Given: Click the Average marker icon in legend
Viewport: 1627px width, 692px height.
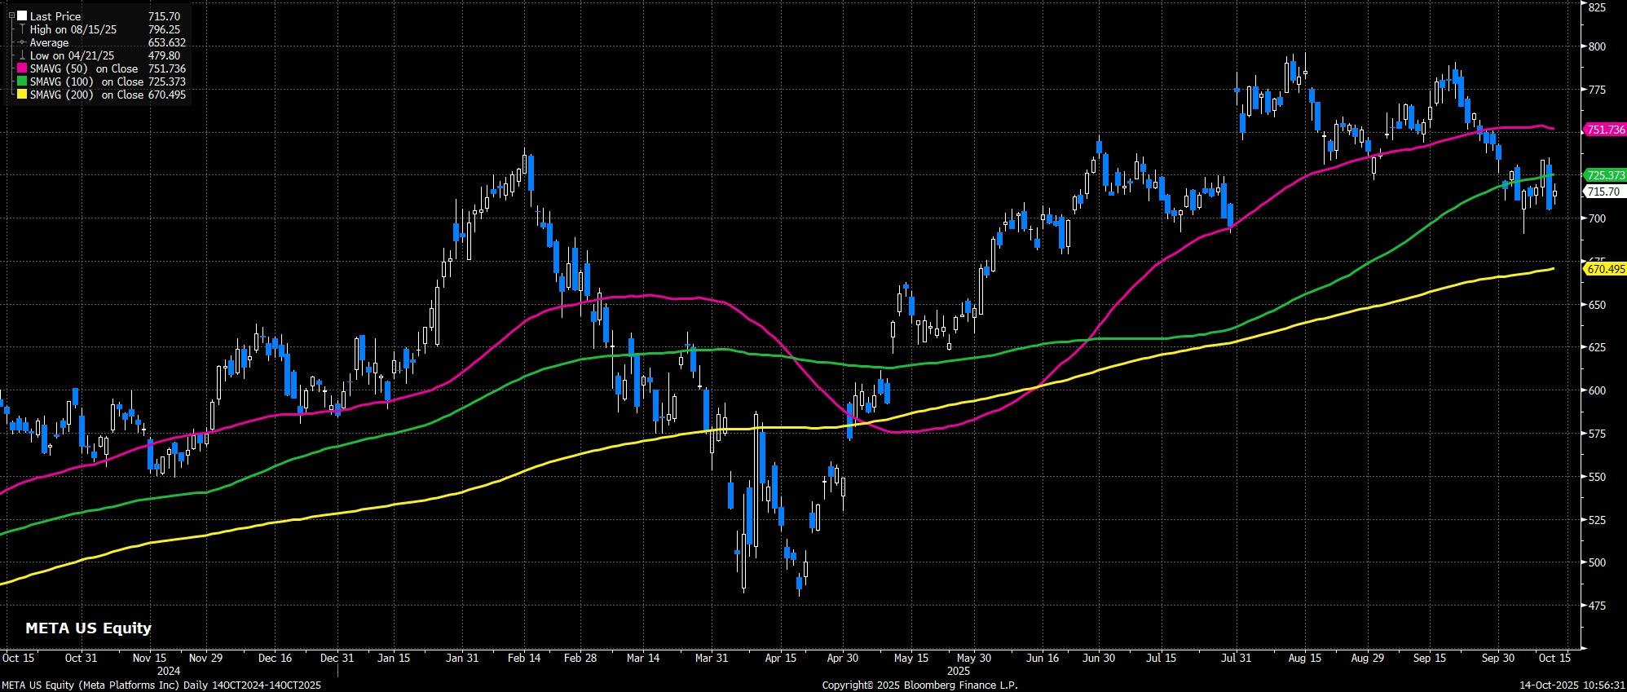Looking at the screenshot, I should point(22,42).
